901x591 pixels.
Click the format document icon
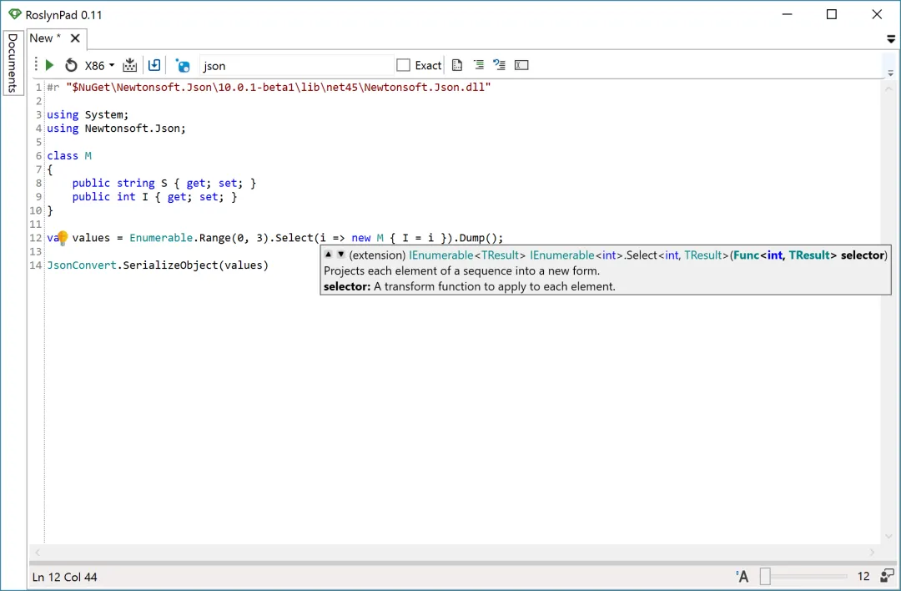[457, 65]
